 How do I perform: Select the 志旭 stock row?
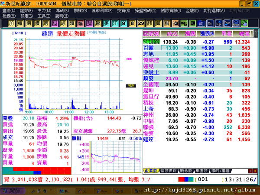pos(196,54)
